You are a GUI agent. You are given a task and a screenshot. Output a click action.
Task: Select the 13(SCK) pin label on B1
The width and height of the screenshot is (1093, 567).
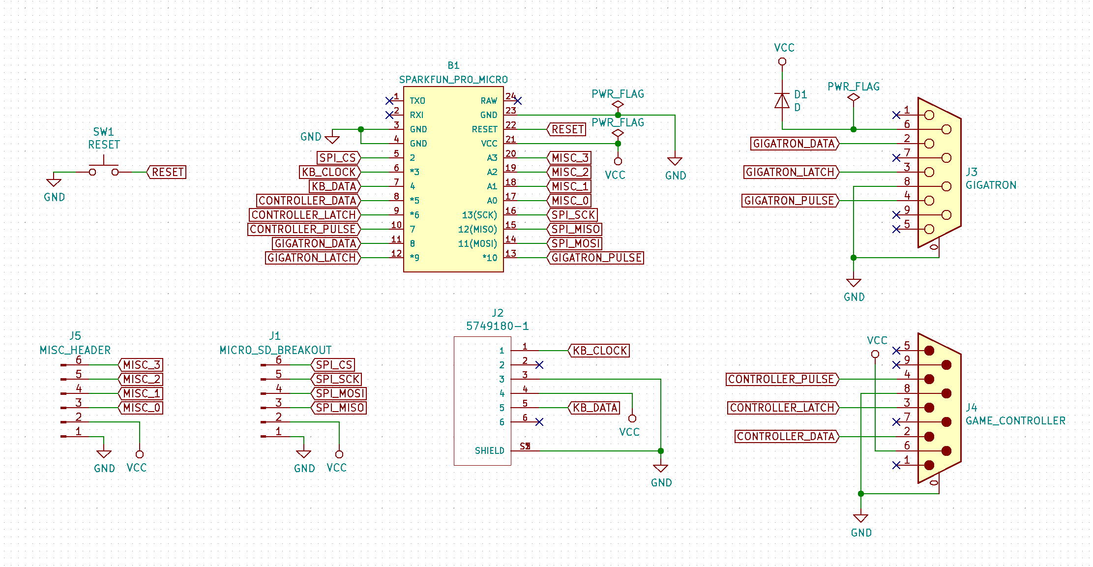tap(479, 215)
